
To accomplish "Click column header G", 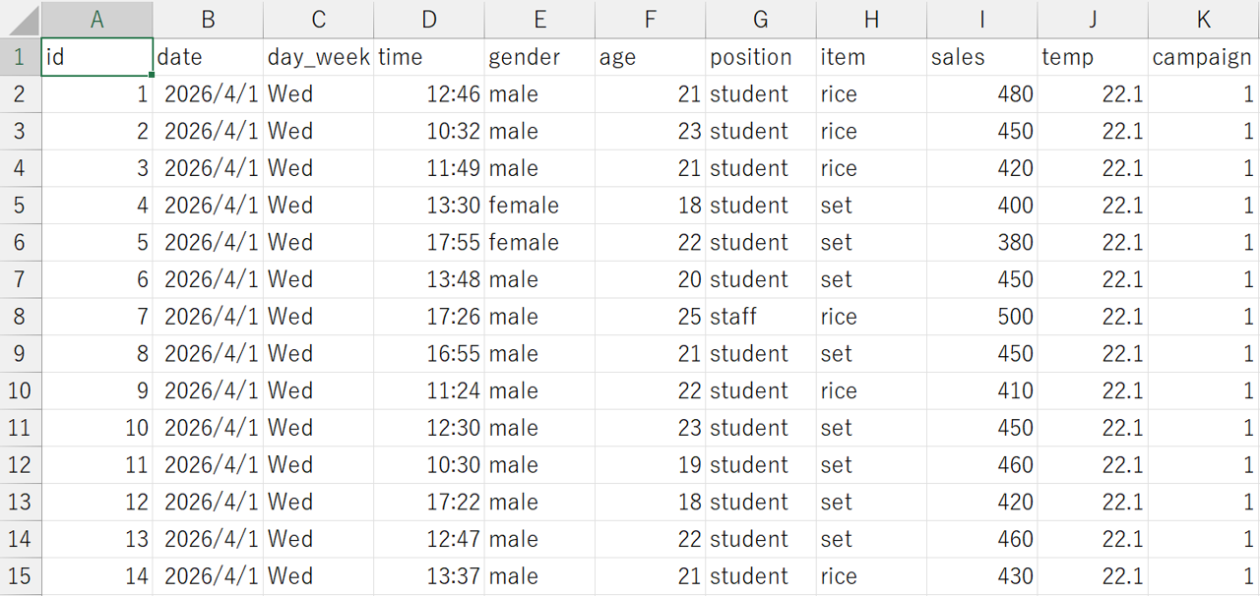I will tap(760, 20).
